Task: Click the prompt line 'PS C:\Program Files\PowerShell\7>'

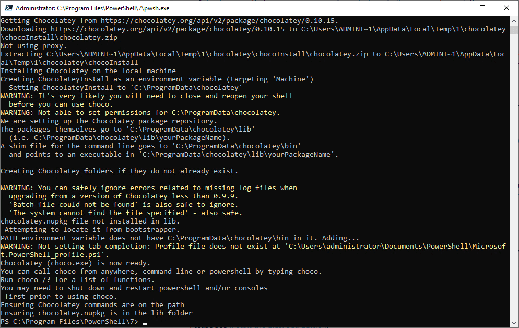Action: point(69,321)
